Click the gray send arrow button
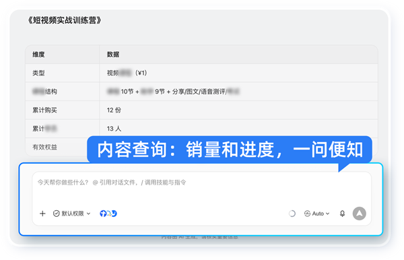This screenshot has height=260, width=404. [359, 214]
